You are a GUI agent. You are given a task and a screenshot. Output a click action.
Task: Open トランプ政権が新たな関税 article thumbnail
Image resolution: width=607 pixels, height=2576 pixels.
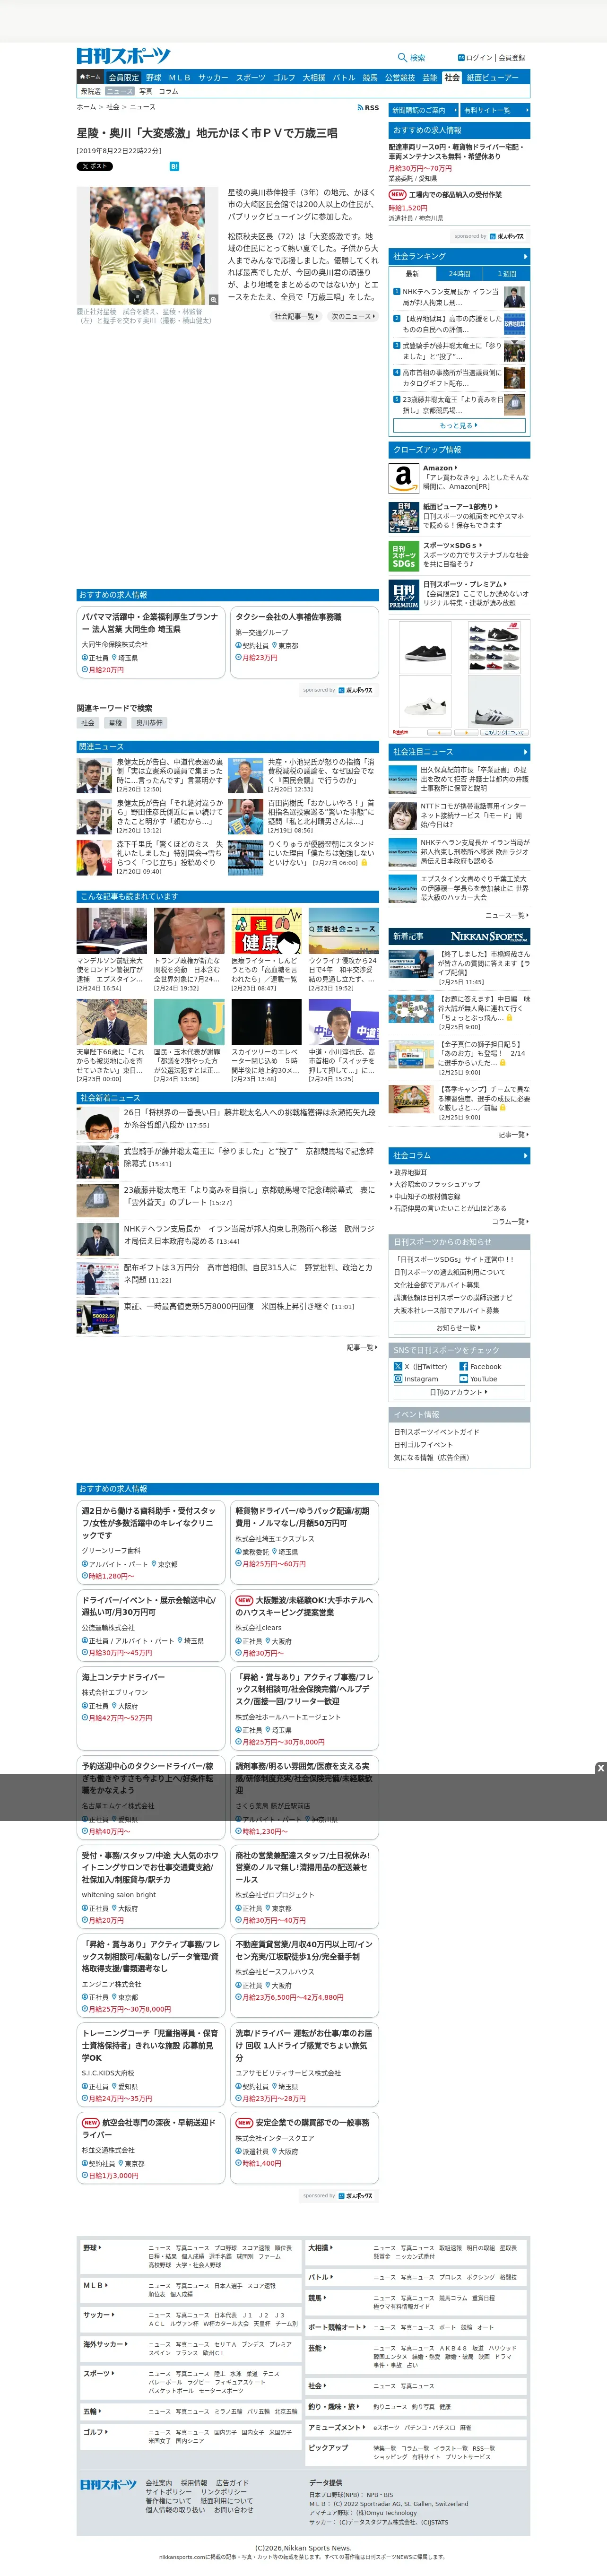click(189, 931)
